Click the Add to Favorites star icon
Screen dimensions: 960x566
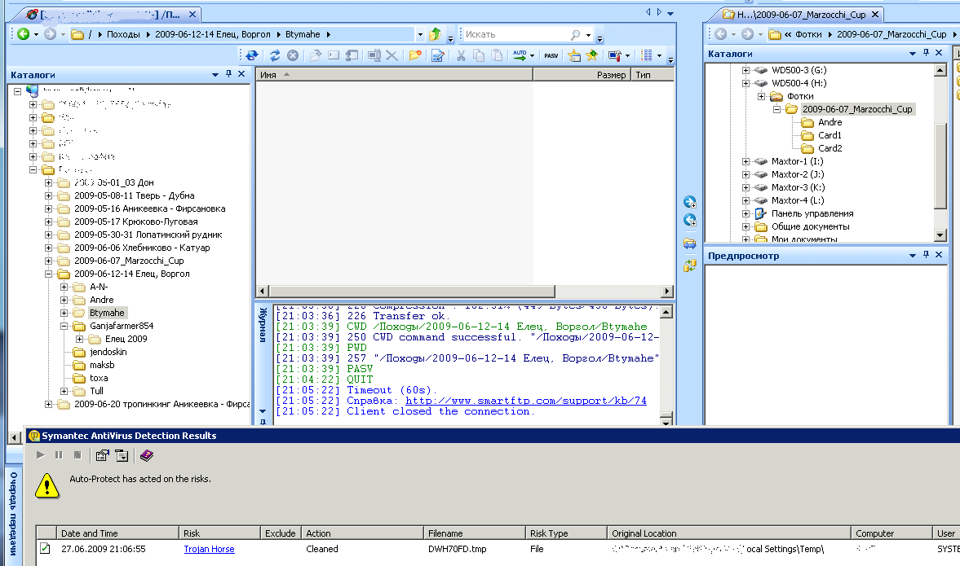pos(592,55)
